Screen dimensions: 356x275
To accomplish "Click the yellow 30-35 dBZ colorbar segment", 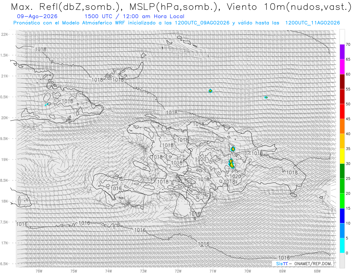I will pos(342,156).
